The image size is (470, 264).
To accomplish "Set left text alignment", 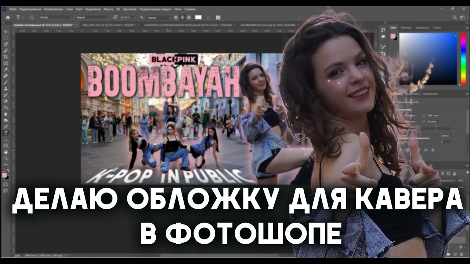I will click(x=176, y=17).
